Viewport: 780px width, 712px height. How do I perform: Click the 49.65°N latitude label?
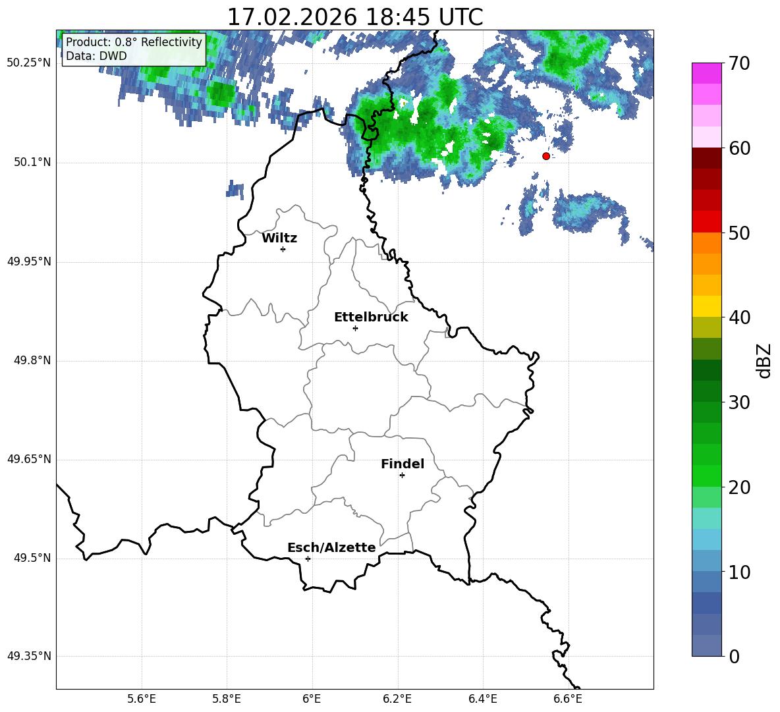click(x=29, y=459)
